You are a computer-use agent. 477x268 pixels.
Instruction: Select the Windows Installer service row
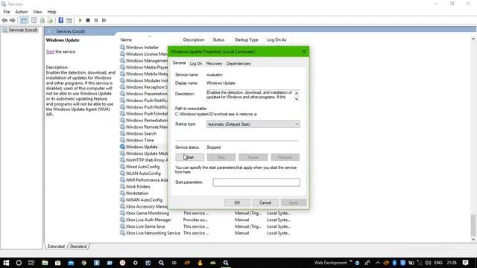click(x=142, y=48)
